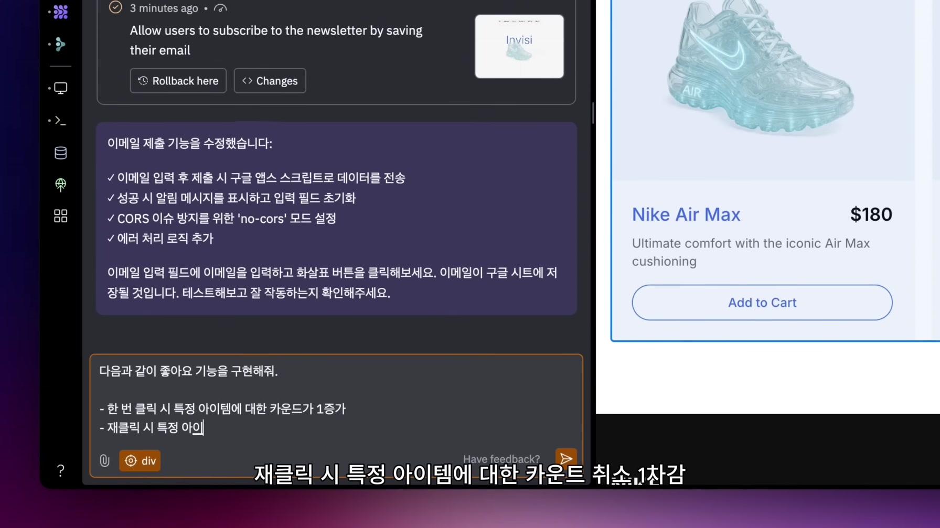Open the Nike Air Max product title
This screenshot has width=940, height=528.
click(686, 214)
